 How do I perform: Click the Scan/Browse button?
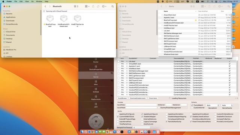[x=123, y=98]
